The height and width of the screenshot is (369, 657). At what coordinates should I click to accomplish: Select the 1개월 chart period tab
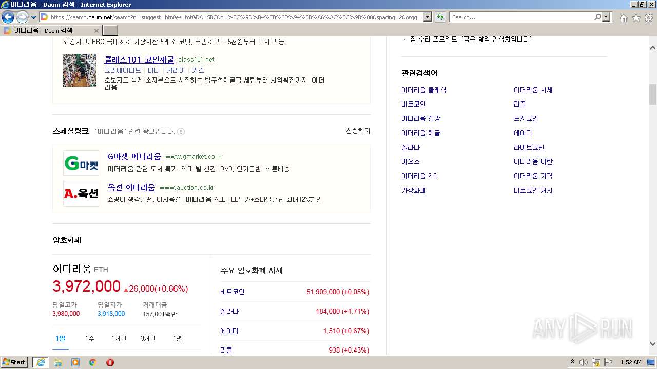click(x=119, y=338)
